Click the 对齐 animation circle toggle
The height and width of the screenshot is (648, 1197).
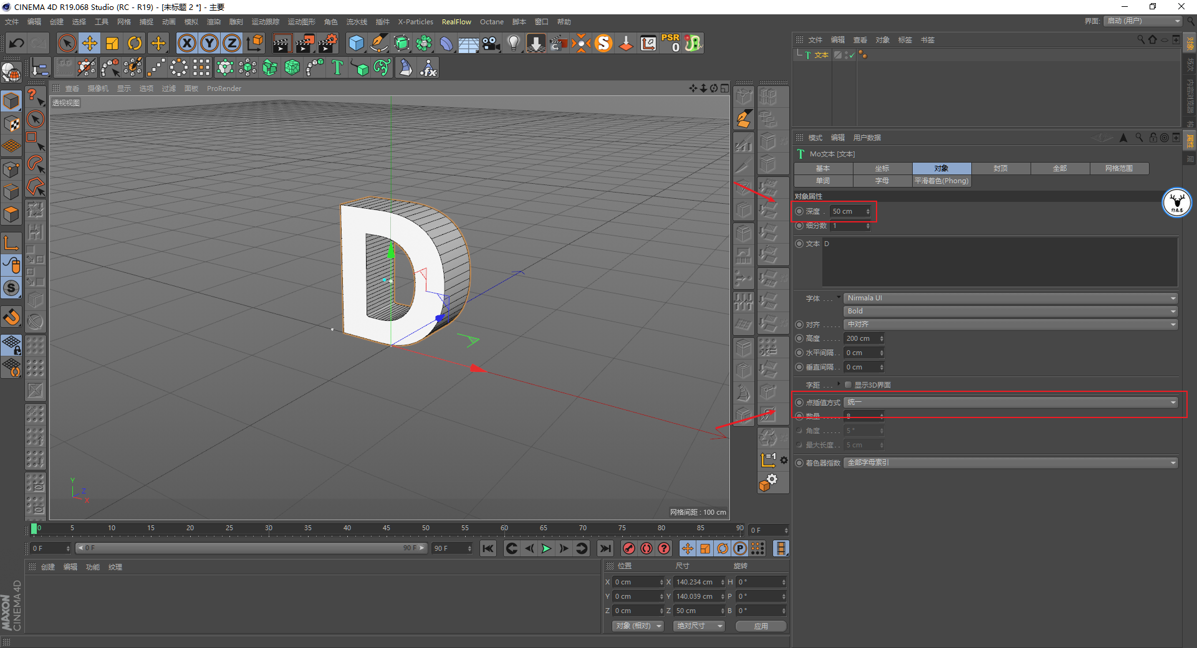click(x=799, y=325)
